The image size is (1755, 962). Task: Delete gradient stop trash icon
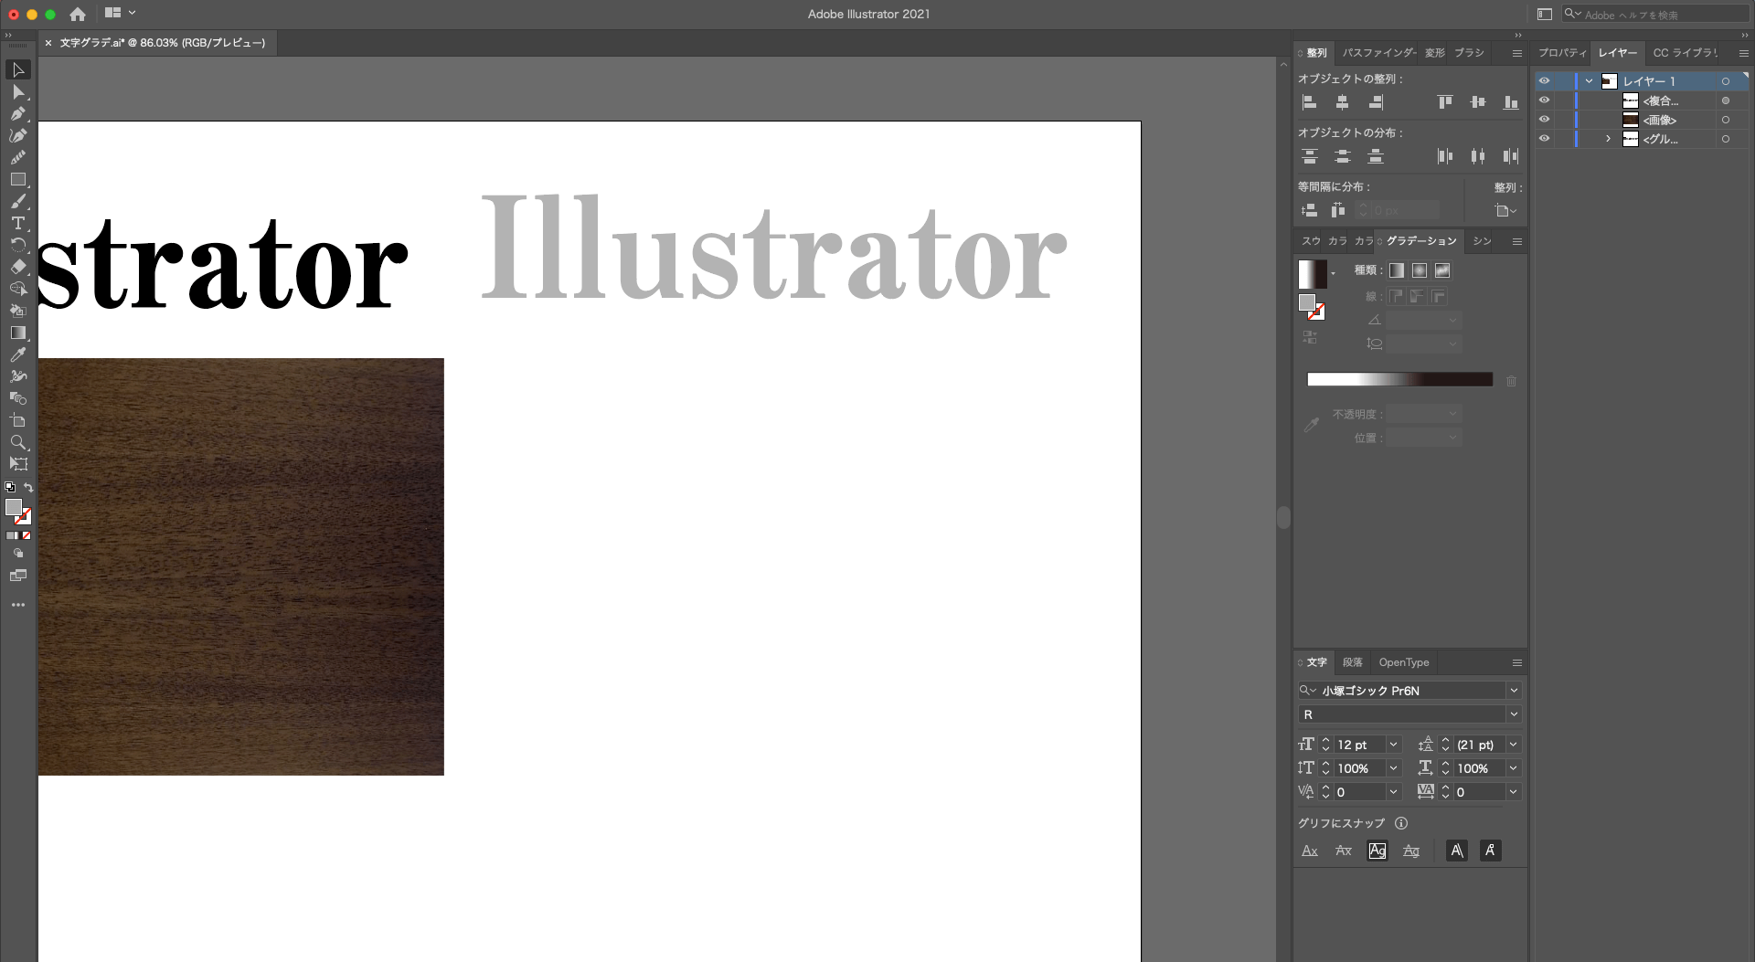point(1511,381)
